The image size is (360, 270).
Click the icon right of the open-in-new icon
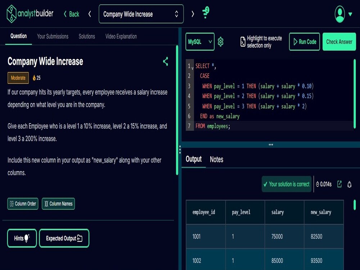point(350,184)
